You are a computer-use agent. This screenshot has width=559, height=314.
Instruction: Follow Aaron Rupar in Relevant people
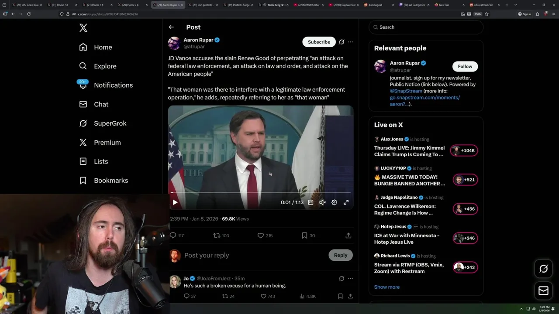click(x=465, y=66)
